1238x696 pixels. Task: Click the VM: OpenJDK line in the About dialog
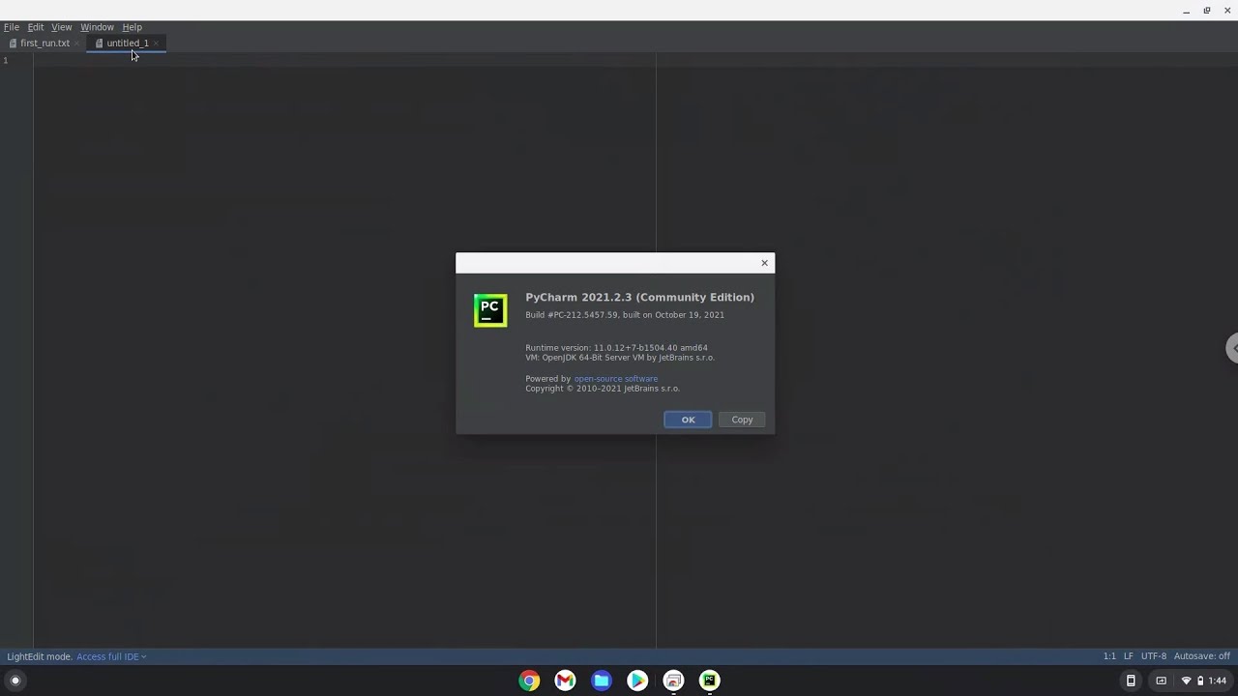620,358
